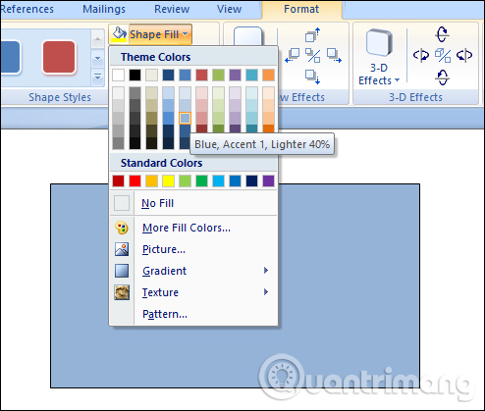
Task: Pick dark red standard color
Action: 118,180
